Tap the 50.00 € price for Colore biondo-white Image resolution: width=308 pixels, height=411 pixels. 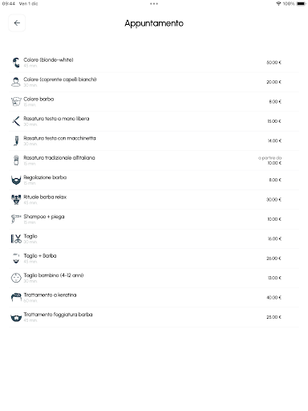[274, 63]
